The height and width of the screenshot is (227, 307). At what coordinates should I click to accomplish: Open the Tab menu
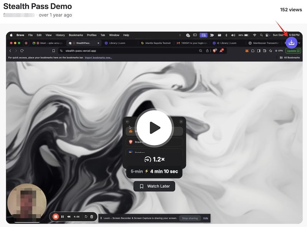point(103,35)
